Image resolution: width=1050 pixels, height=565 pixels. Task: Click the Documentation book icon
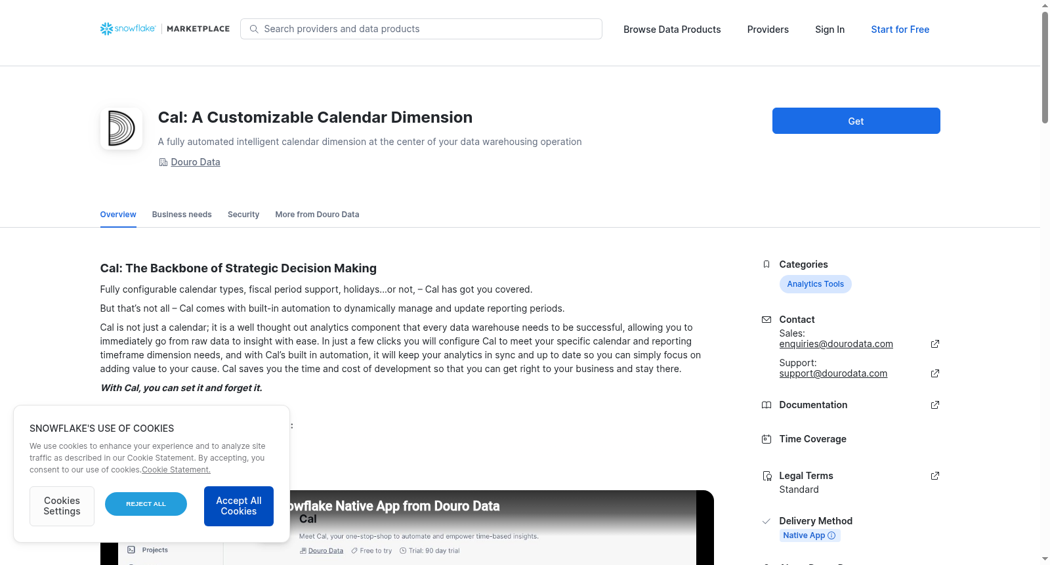766,405
